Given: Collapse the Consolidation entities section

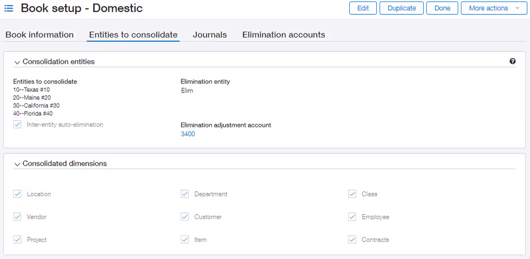Looking at the screenshot, I should 18,62.
